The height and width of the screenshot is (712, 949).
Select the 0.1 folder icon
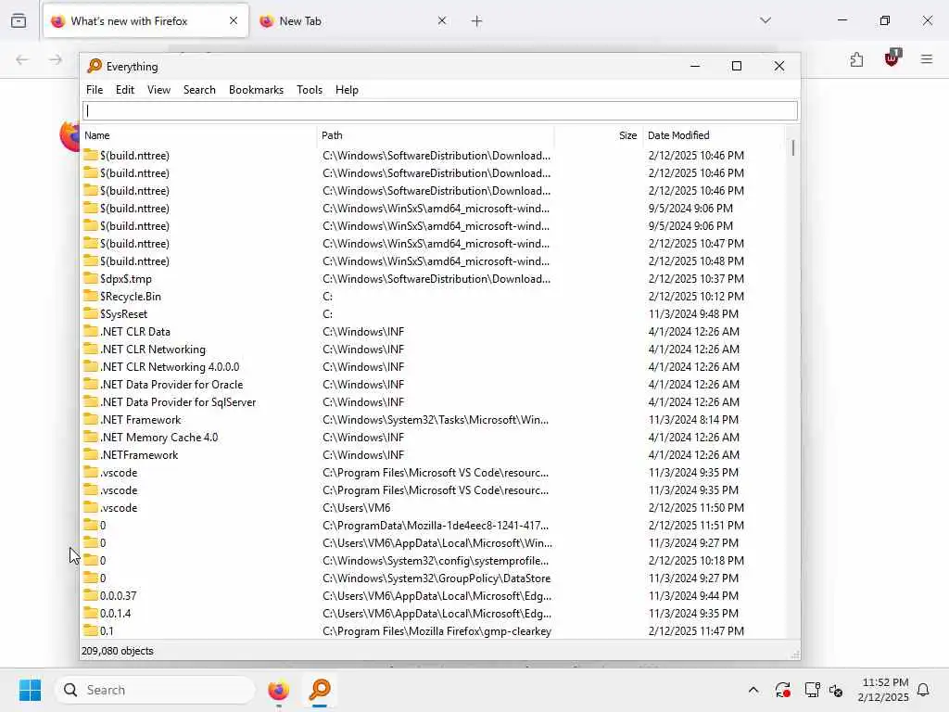click(91, 630)
